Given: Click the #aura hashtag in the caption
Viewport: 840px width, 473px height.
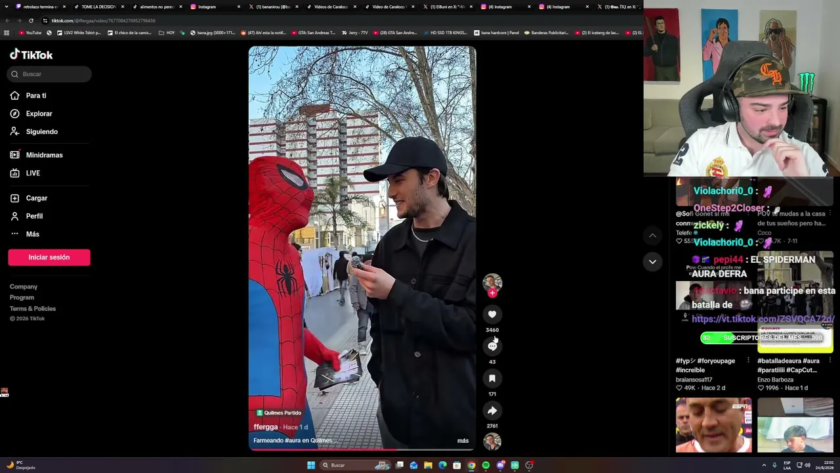Looking at the screenshot, I should coord(292,441).
